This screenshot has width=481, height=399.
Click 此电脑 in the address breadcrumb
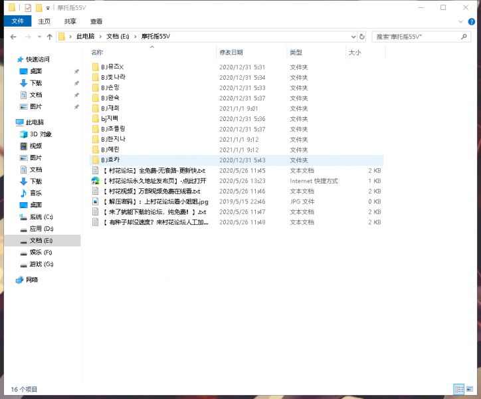[x=85, y=37]
